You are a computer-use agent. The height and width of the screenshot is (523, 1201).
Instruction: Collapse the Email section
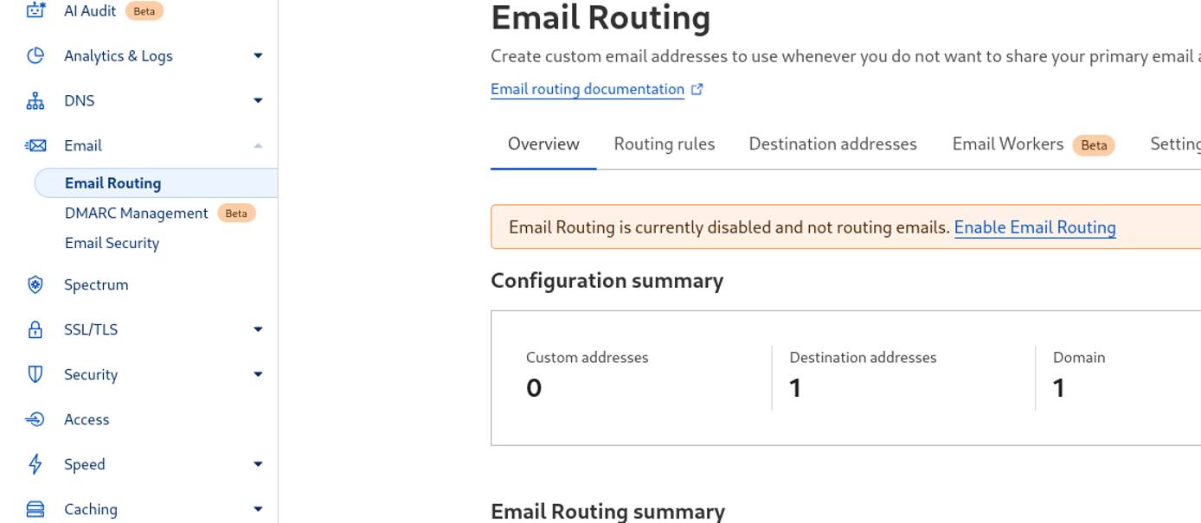257,145
